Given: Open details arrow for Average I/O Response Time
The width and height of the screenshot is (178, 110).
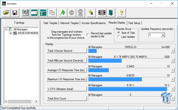Looking at the screenshot, I should pyautogui.click(x=173, y=70).
